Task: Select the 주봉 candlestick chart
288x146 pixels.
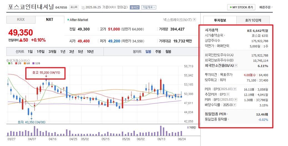Action: point(158,52)
